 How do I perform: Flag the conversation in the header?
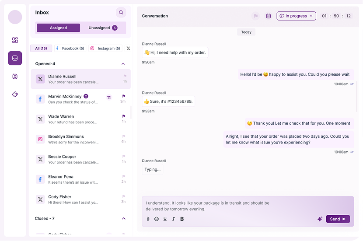pos(255,16)
